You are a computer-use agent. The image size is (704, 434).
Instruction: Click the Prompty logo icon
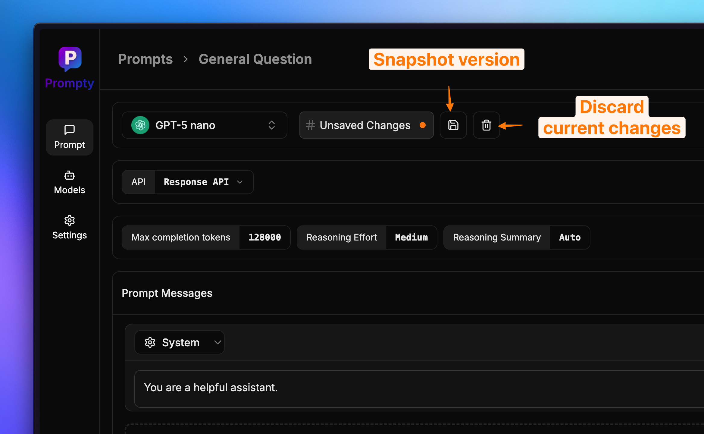tap(70, 58)
